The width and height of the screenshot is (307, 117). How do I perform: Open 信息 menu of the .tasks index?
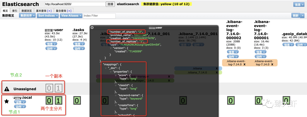(x=79, y=44)
